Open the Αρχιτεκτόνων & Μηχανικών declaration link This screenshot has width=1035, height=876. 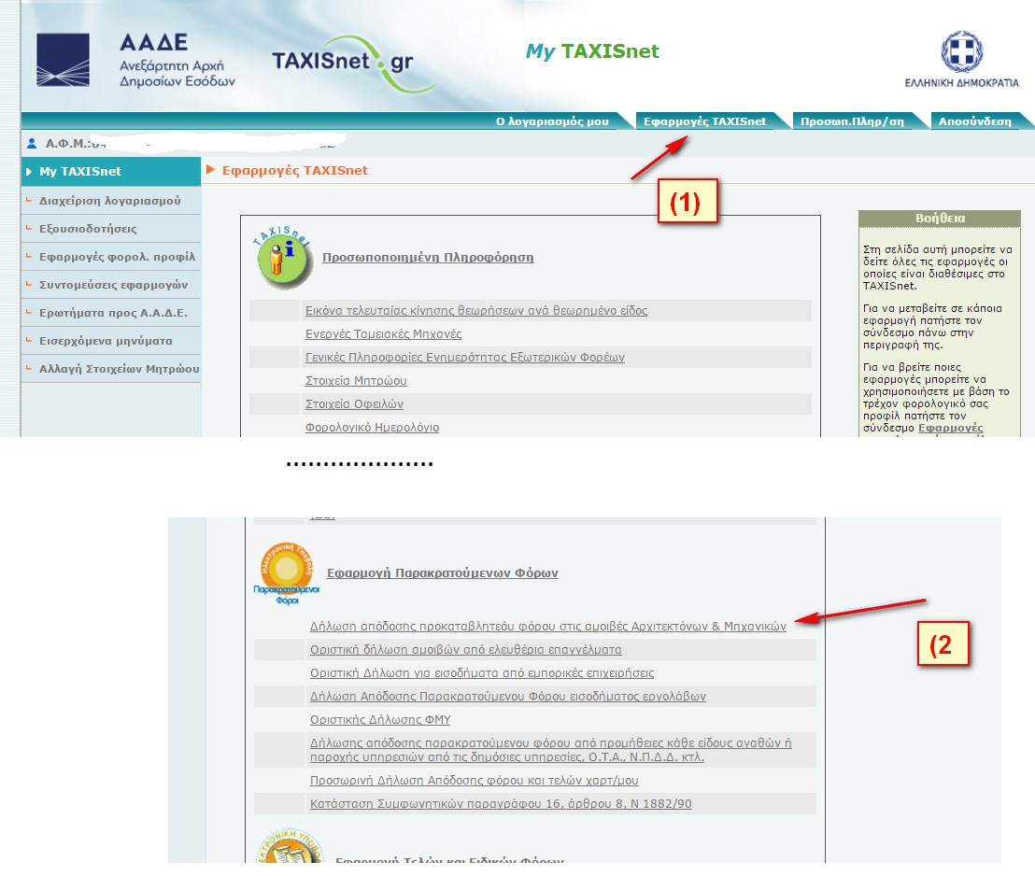pos(548,626)
